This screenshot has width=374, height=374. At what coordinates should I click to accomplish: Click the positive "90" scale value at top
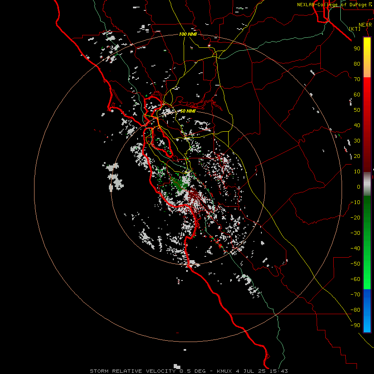click(357, 49)
